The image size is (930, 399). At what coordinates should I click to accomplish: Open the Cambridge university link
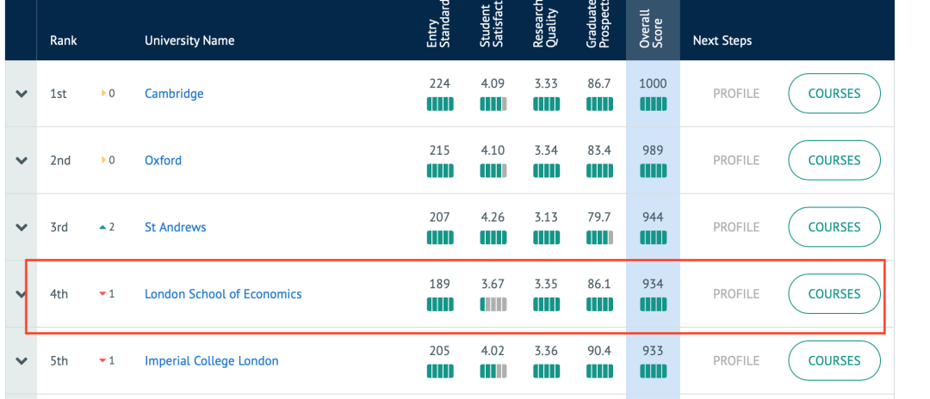(x=174, y=94)
